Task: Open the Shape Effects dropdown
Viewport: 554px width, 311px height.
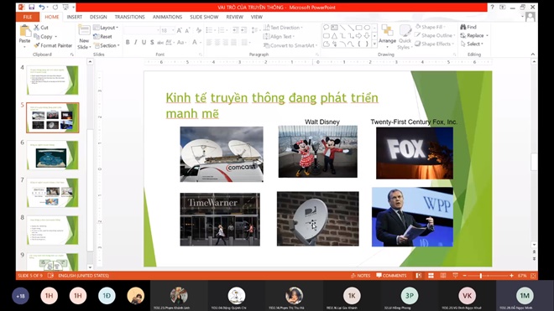Action: 435,44
